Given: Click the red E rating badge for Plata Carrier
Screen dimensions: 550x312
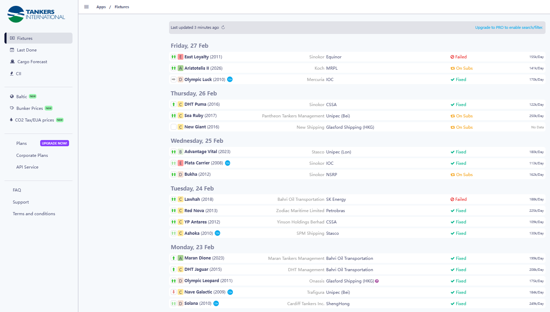Looking at the screenshot, I should click(180, 163).
